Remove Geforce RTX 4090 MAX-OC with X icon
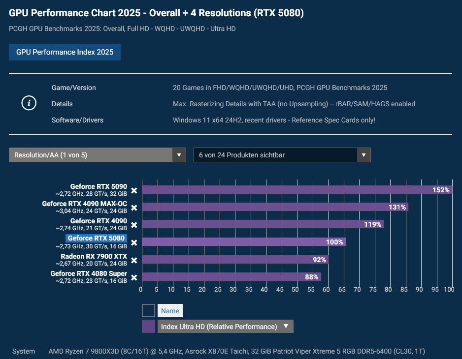The image size is (462, 359). [134, 208]
